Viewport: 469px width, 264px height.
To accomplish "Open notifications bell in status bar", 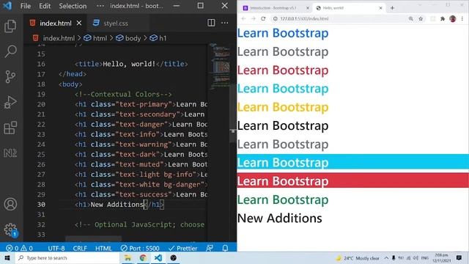I will tap(225, 248).
